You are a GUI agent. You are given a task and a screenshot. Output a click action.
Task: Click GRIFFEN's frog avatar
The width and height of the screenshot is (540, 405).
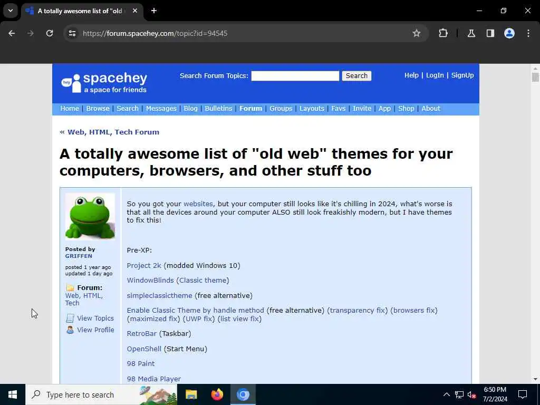[x=90, y=216]
